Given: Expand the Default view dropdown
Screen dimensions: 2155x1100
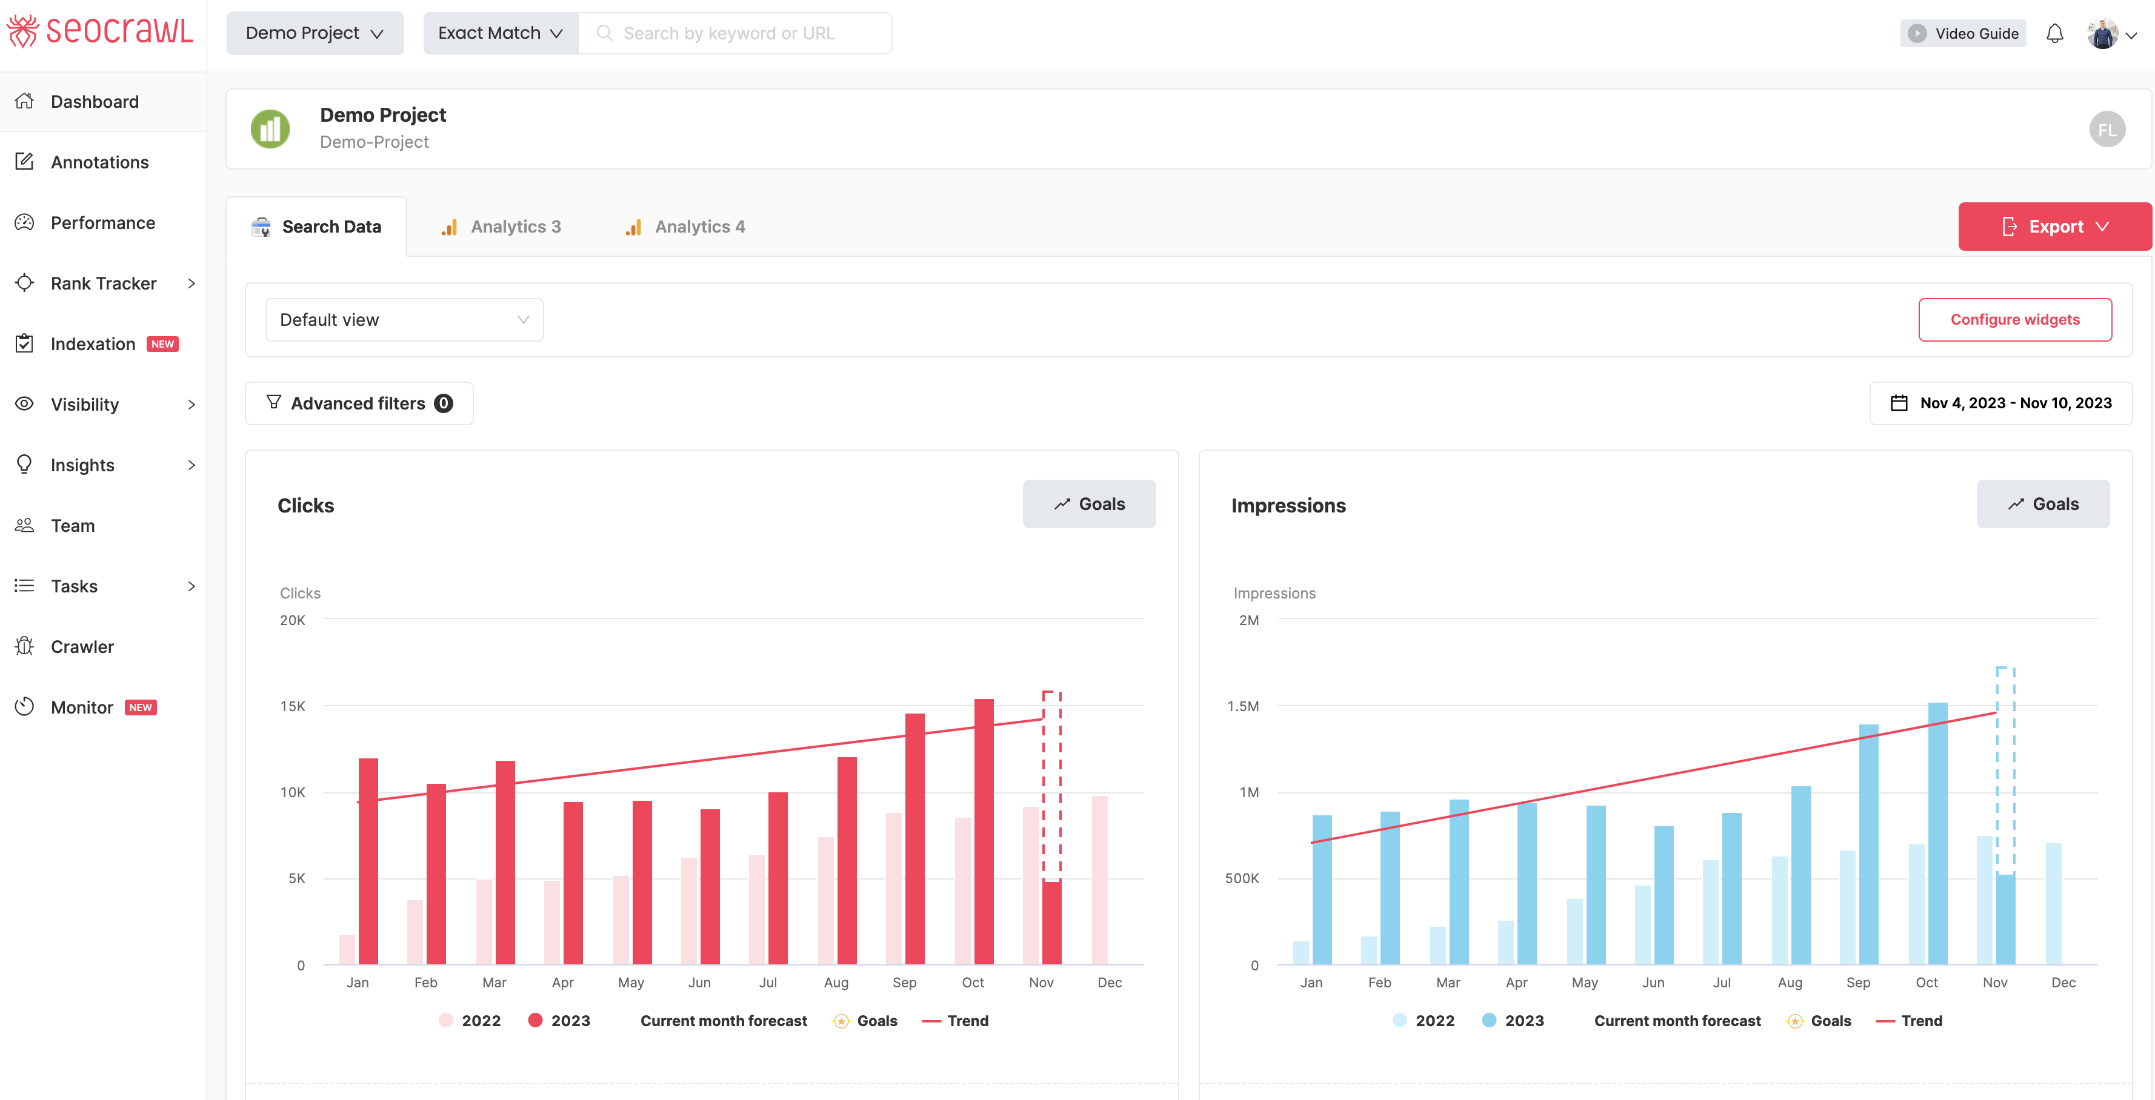Looking at the screenshot, I should point(405,319).
